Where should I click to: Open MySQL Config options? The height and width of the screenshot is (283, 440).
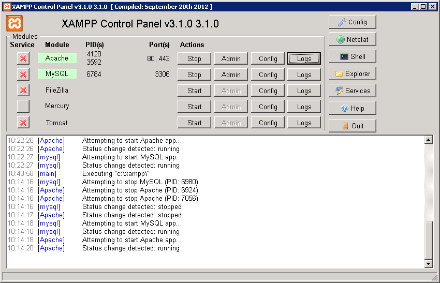pyautogui.click(x=268, y=75)
